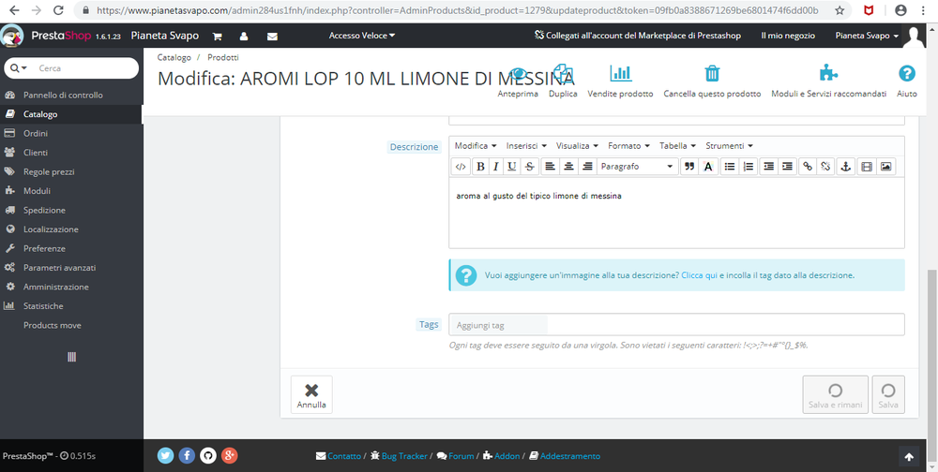Insert a bulleted list

tap(729, 167)
